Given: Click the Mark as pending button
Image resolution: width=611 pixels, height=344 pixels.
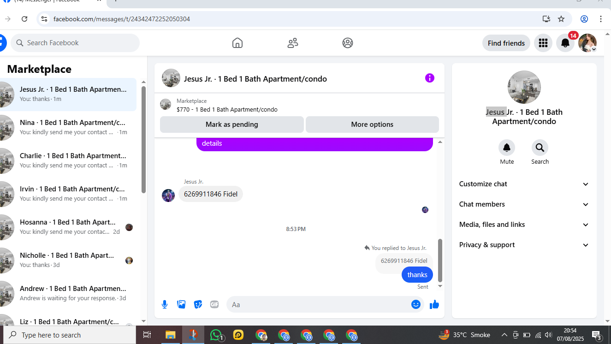Looking at the screenshot, I should [232, 125].
